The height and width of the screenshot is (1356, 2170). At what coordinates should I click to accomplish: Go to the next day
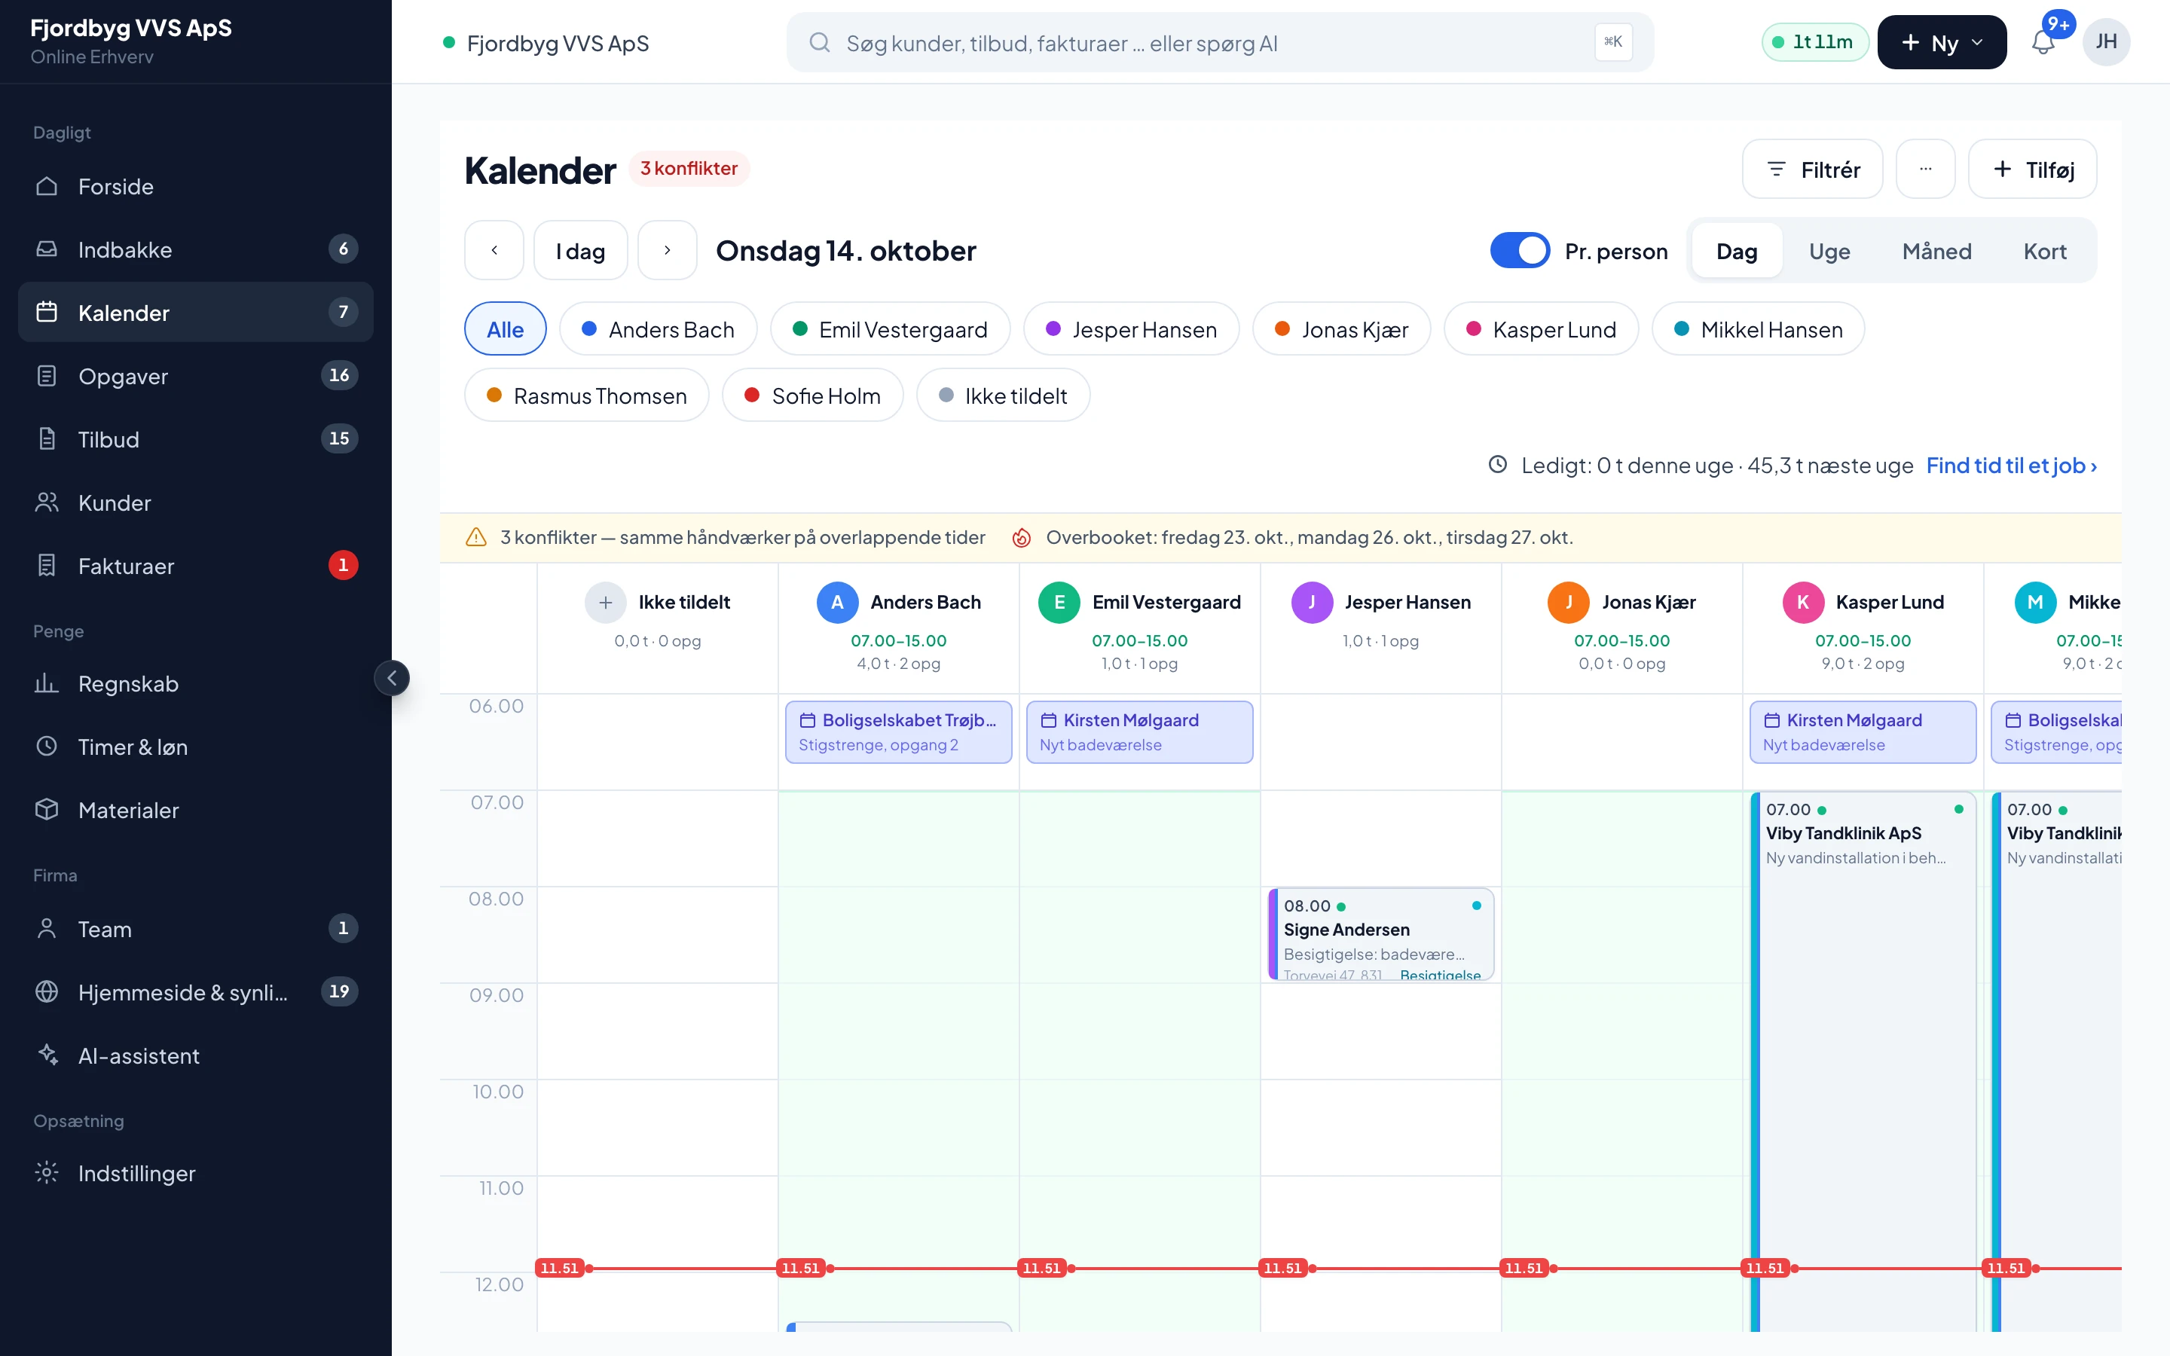(x=667, y=251)
